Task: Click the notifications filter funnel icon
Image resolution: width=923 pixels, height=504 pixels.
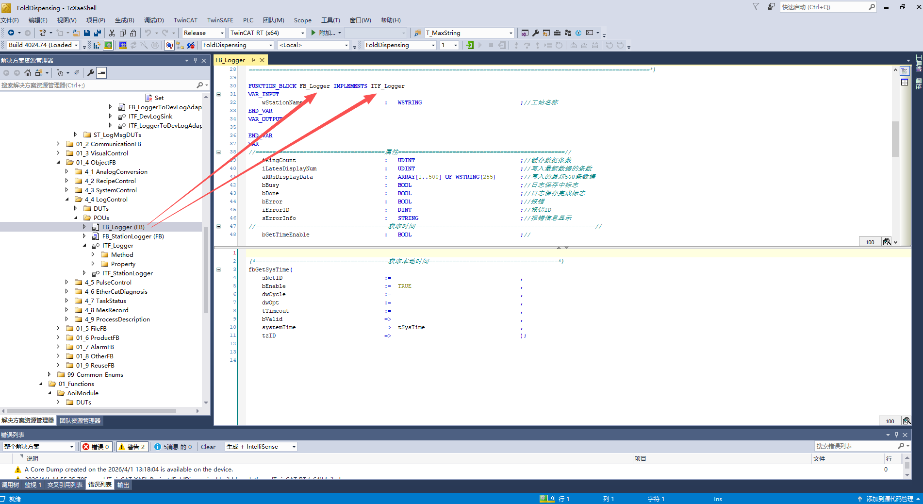Action: click(756, 7)
